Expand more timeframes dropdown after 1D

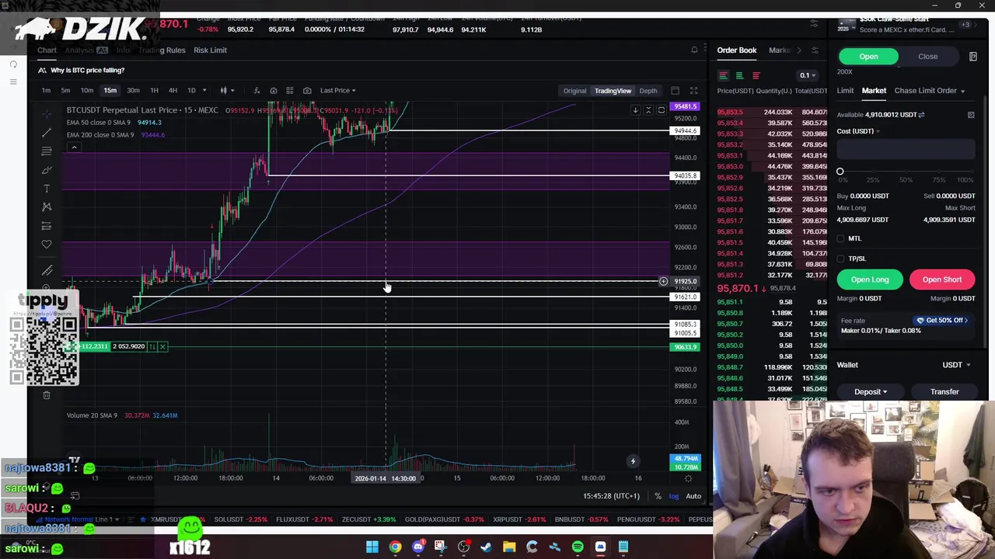coord(204,90)
